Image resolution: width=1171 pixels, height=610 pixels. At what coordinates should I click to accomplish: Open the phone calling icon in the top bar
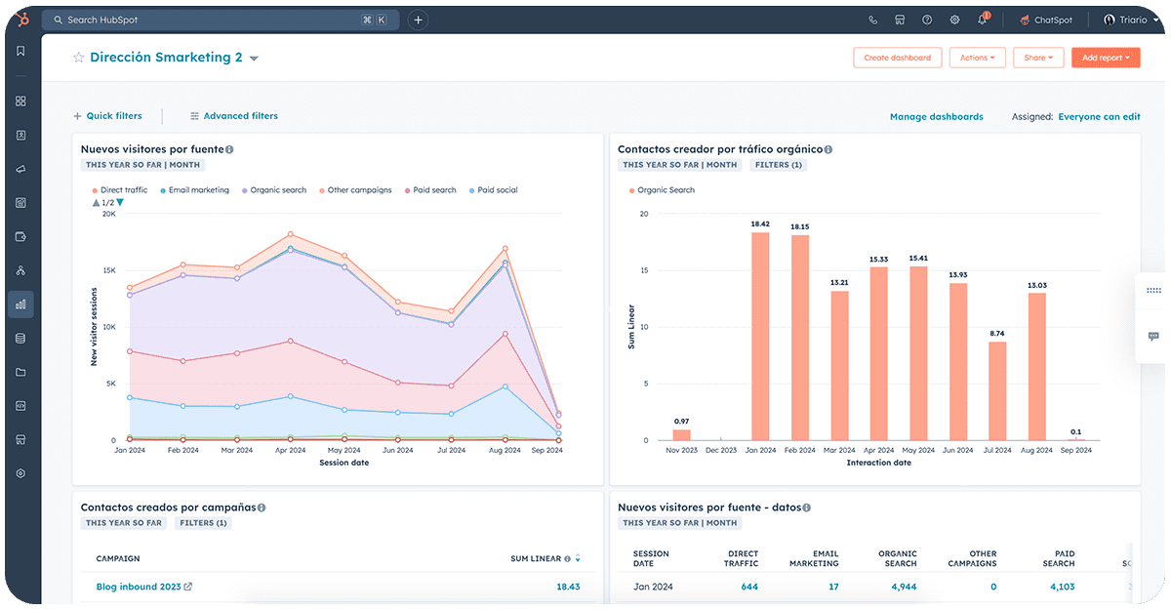point(872,20)
